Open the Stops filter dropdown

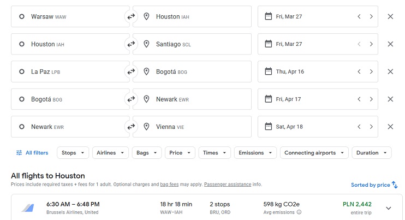(x=73, y=153)
